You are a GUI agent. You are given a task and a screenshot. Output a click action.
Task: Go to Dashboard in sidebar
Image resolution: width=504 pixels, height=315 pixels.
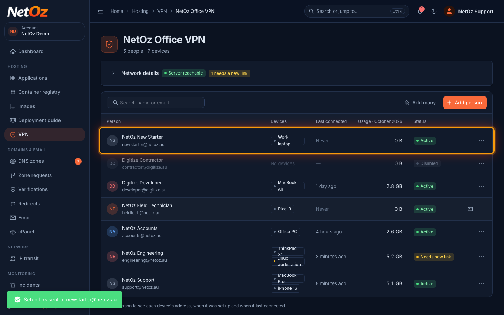pyautogui.click(x=44, y=51)
